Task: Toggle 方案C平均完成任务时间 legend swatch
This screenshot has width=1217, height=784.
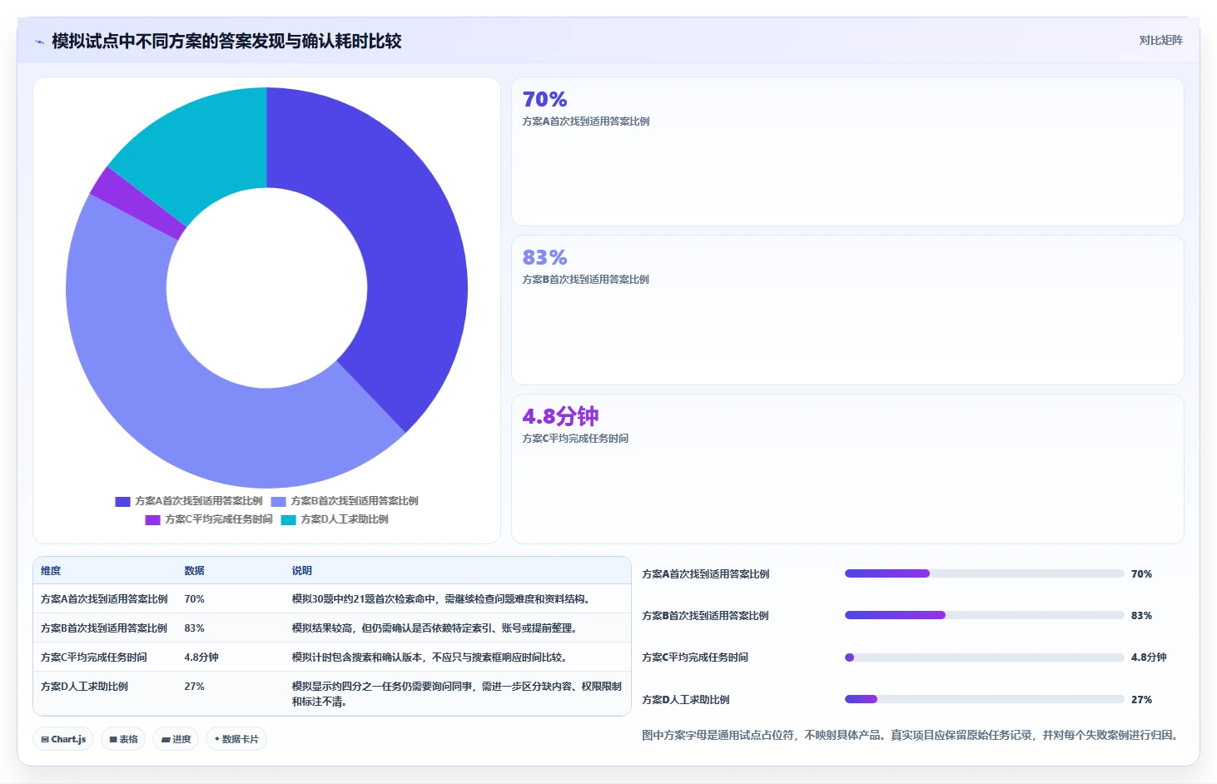Action: click(152, 519)
